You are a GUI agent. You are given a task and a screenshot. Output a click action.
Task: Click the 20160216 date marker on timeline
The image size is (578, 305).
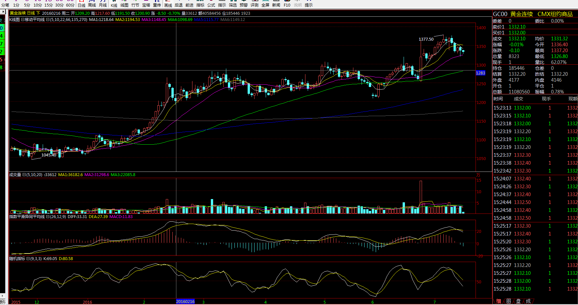pyautogui.click(x=185, y=302)
